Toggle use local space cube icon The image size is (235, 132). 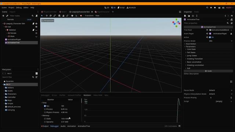pos(72,15)
